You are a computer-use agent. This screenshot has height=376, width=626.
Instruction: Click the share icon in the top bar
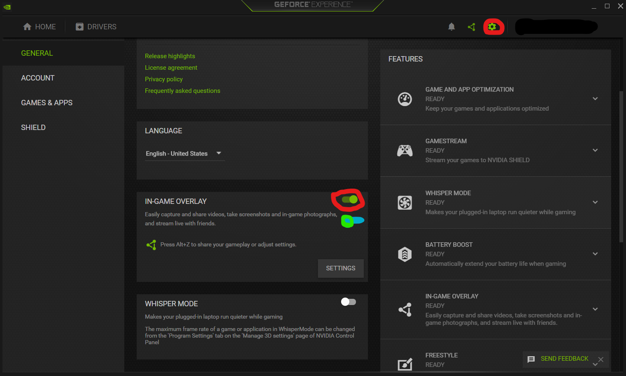[472, 26]
